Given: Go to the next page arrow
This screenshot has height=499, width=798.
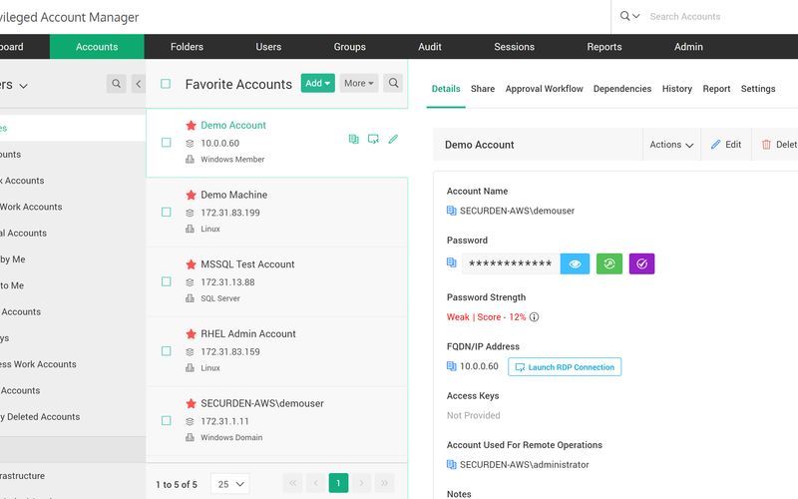Looking at the screenshot, I should (x=361, y=483).
